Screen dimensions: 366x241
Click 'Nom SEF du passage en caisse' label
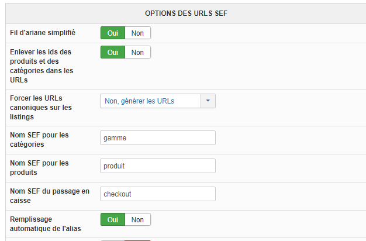[50, 195]
